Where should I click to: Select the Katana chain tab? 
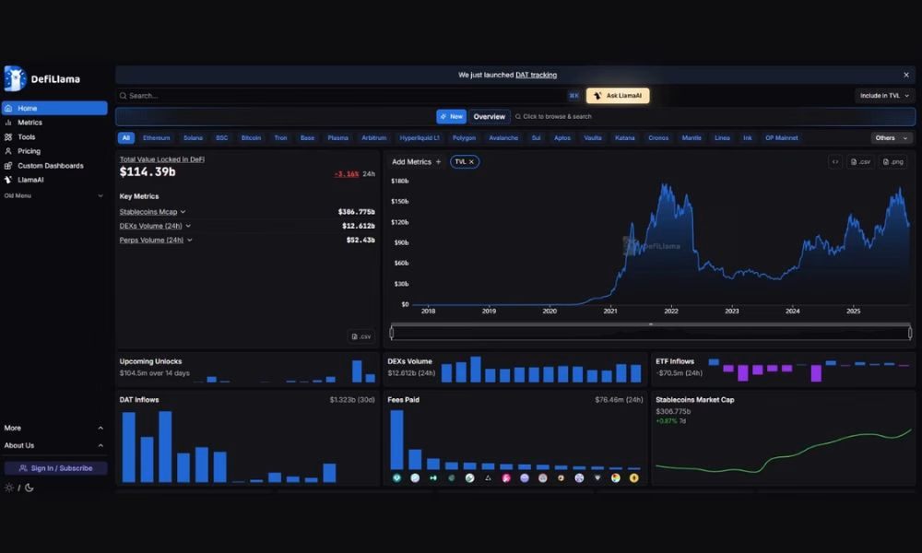(624, 138)
